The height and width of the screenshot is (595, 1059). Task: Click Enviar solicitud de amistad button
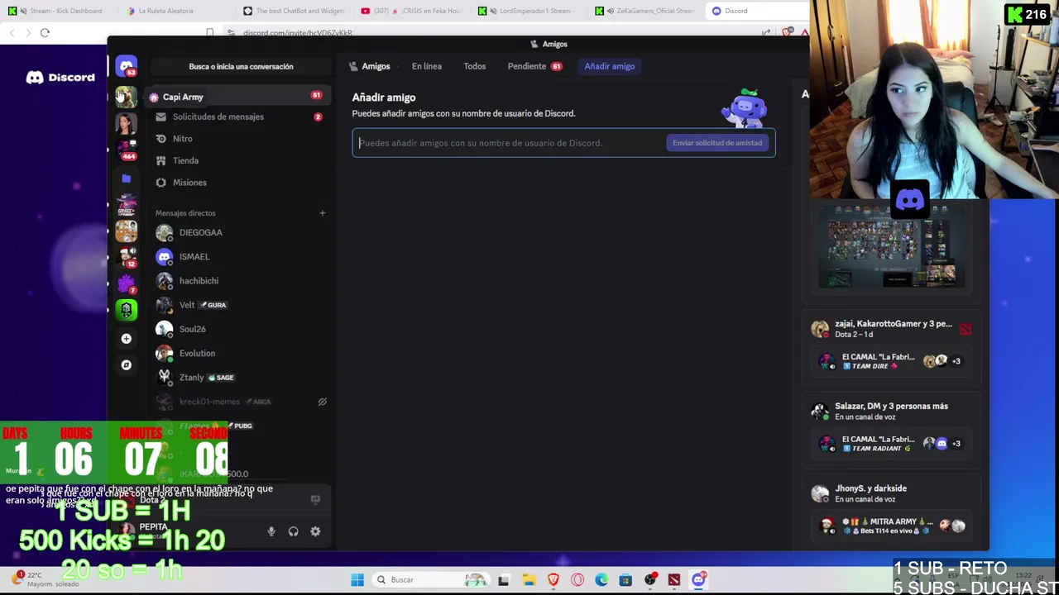point(717,143)
